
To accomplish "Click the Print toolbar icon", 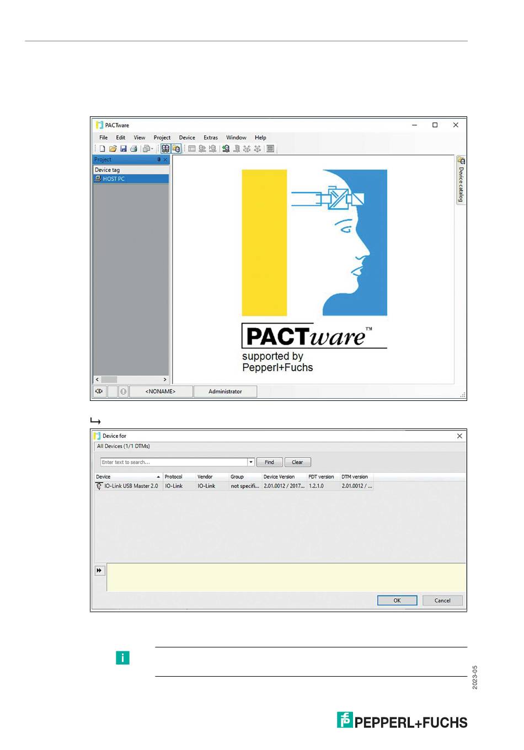I will [x=133, y=149].
